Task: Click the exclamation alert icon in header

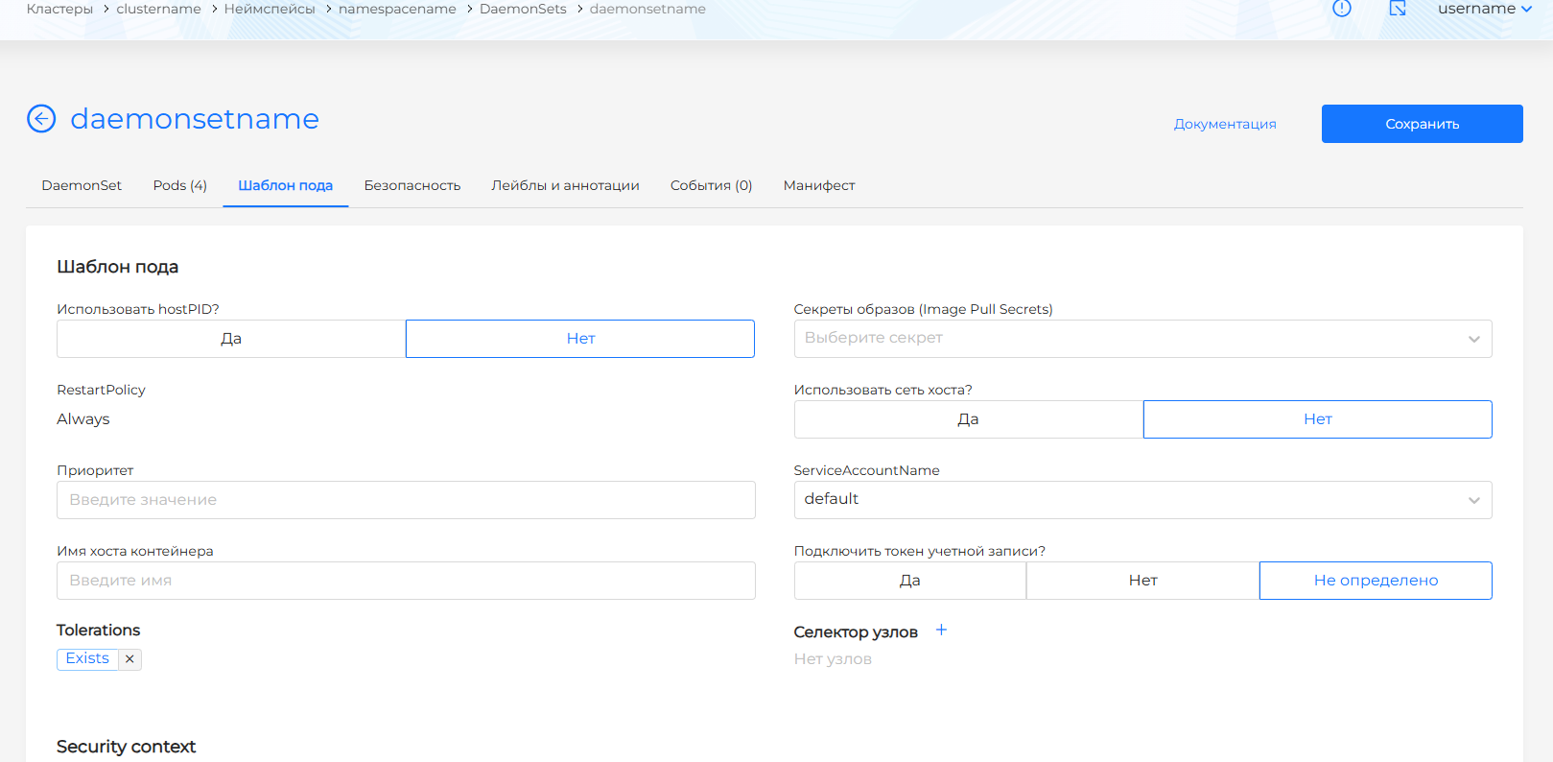Action: click(1341, 9)
